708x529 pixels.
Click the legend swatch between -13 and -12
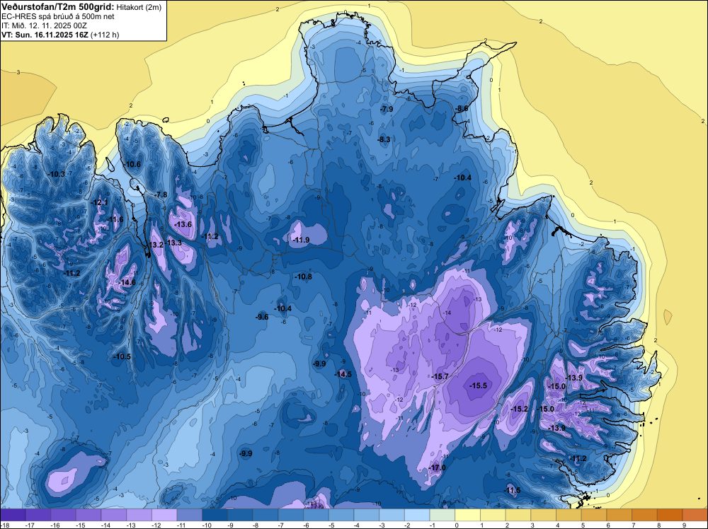click(139, 515)
